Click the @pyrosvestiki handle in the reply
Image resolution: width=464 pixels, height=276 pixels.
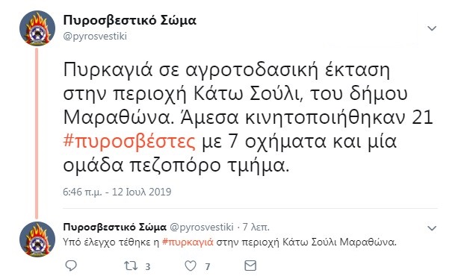[202, 228]
